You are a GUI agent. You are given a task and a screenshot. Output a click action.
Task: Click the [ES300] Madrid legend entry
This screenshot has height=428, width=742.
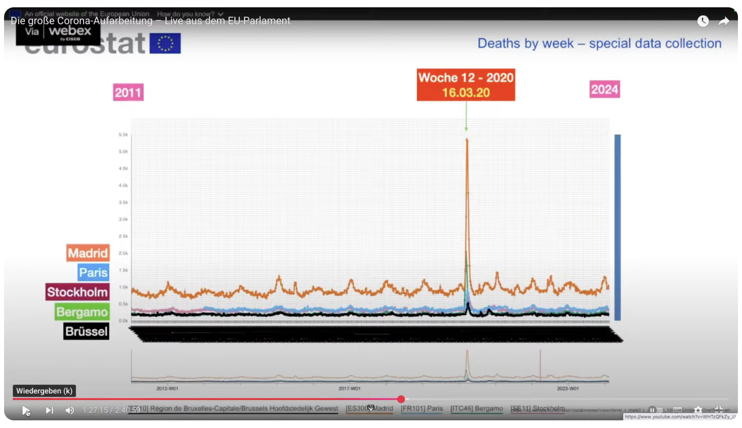(369, 409)
